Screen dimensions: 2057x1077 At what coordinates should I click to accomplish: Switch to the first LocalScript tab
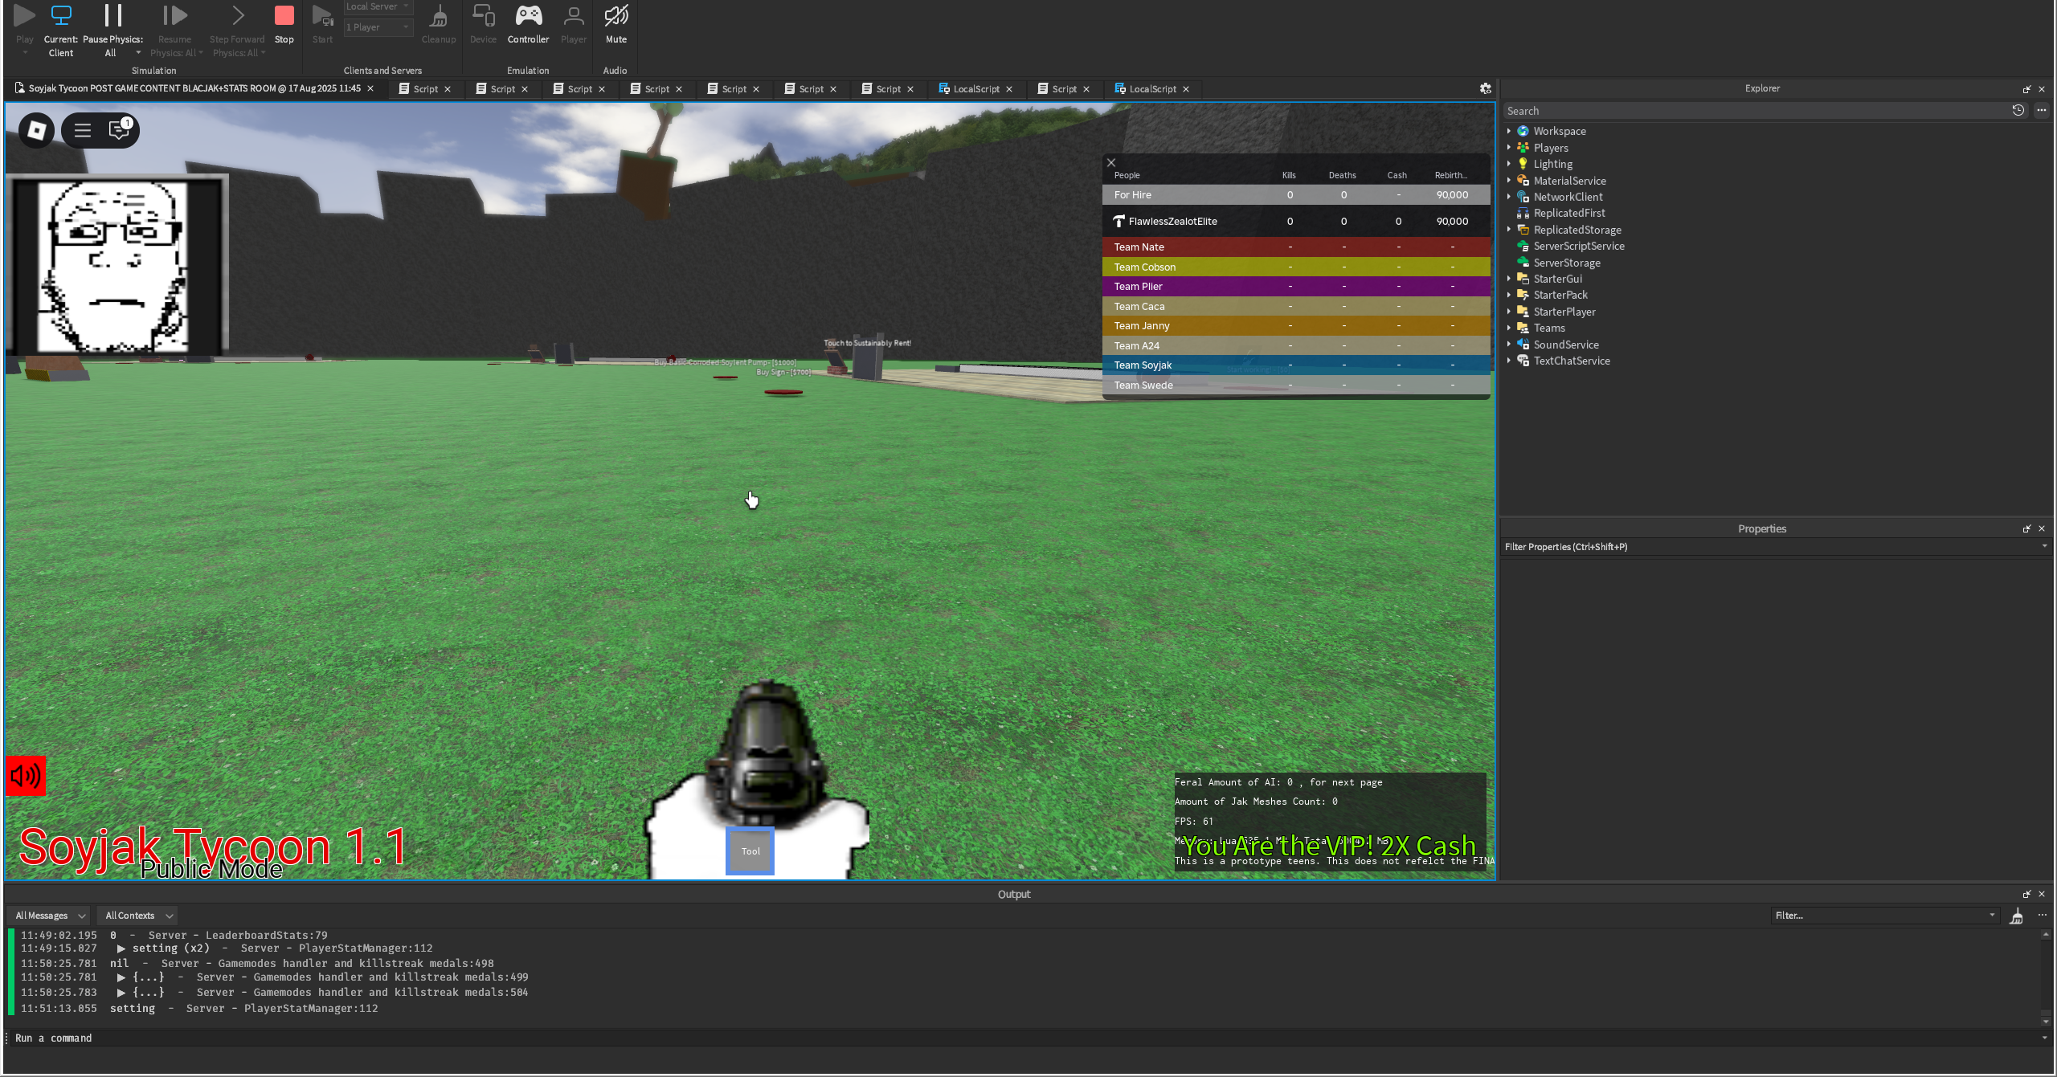coord(975,89)
